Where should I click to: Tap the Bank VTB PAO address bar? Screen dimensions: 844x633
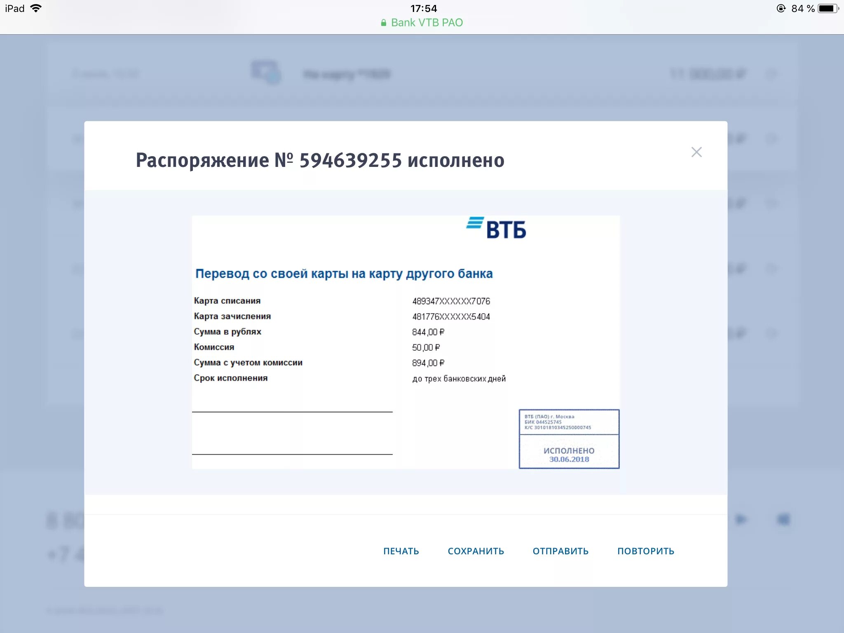point(422,22)
